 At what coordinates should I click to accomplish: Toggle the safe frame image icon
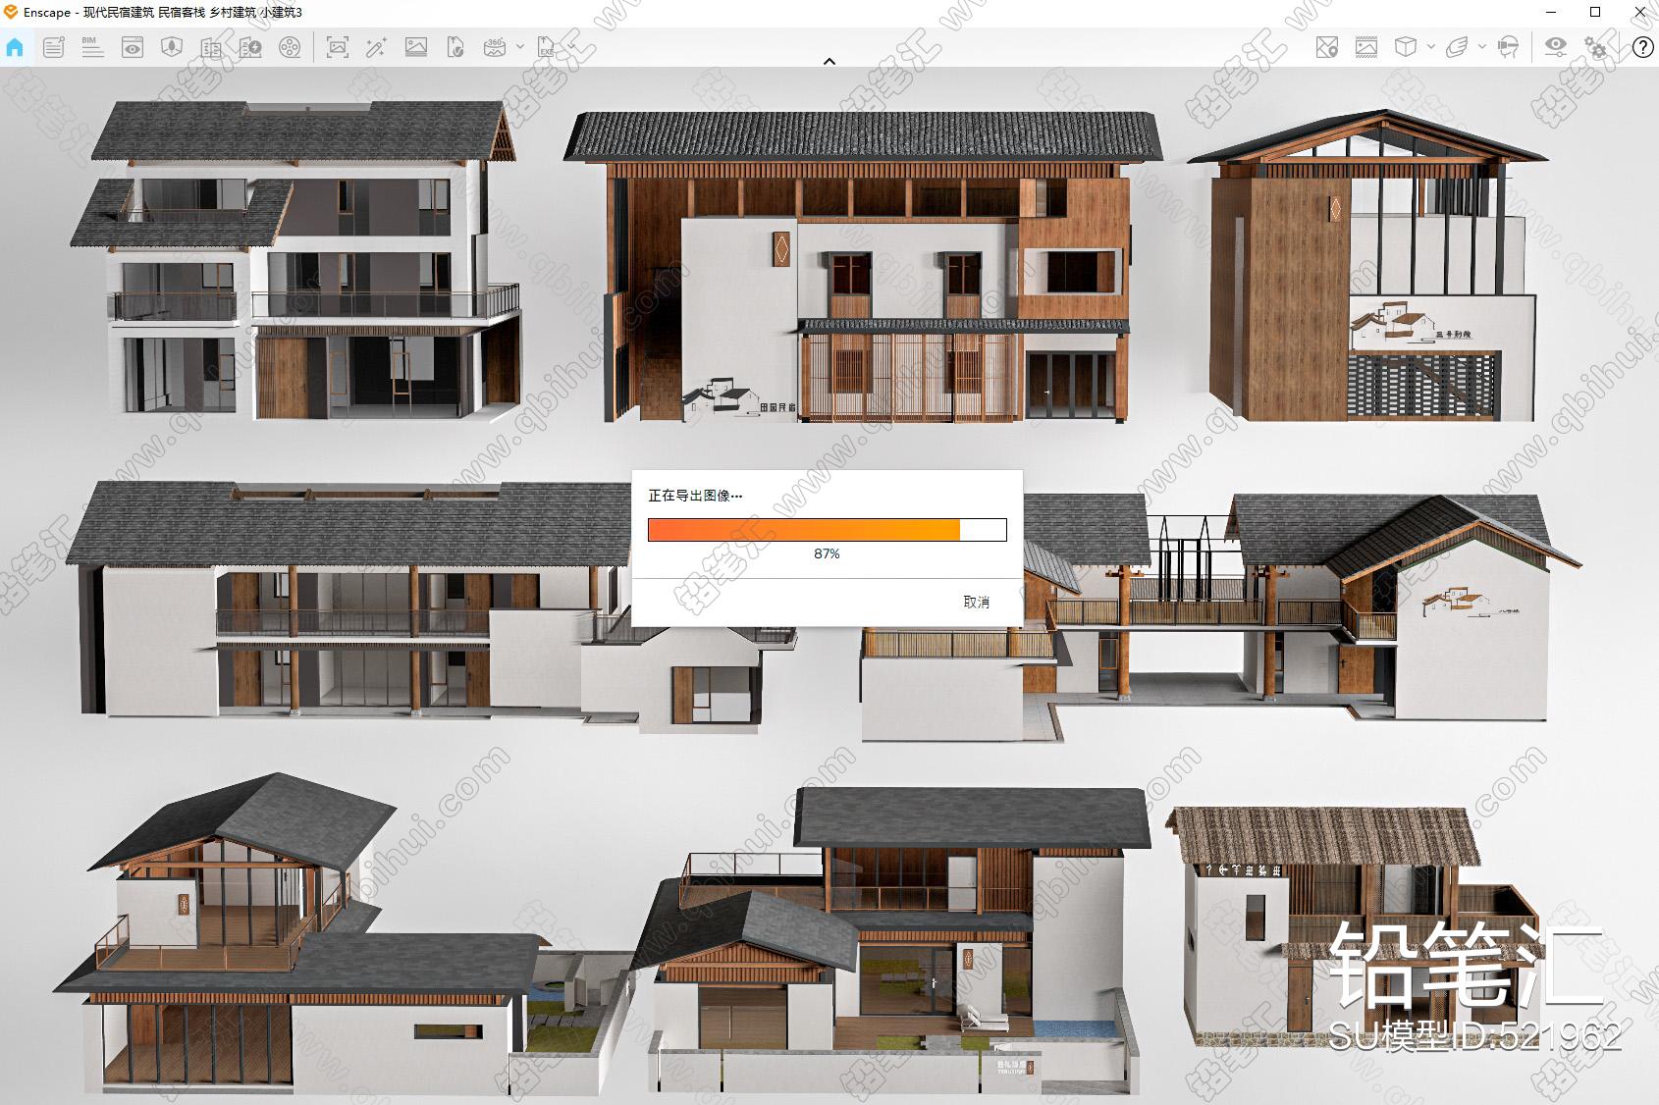click(1366, 47)
